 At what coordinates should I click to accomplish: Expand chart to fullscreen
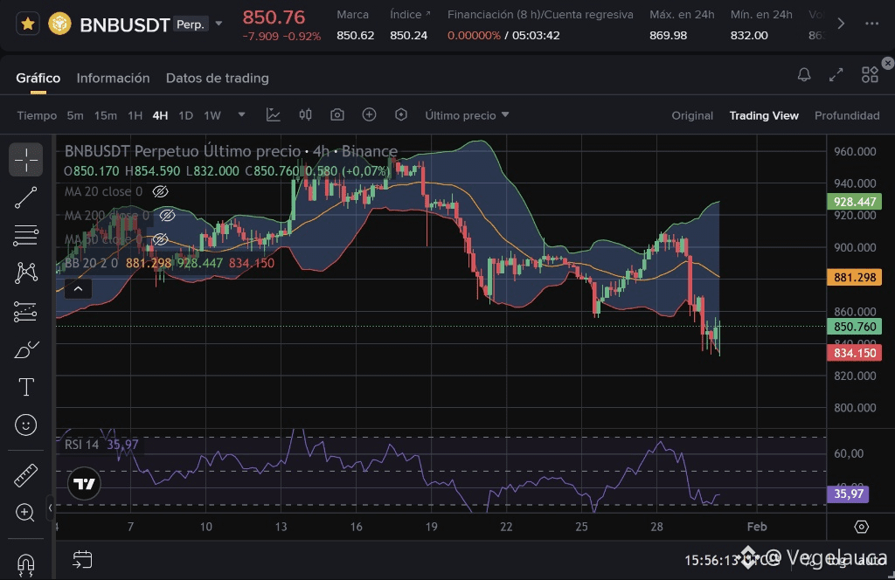click(x=836, y=75)
